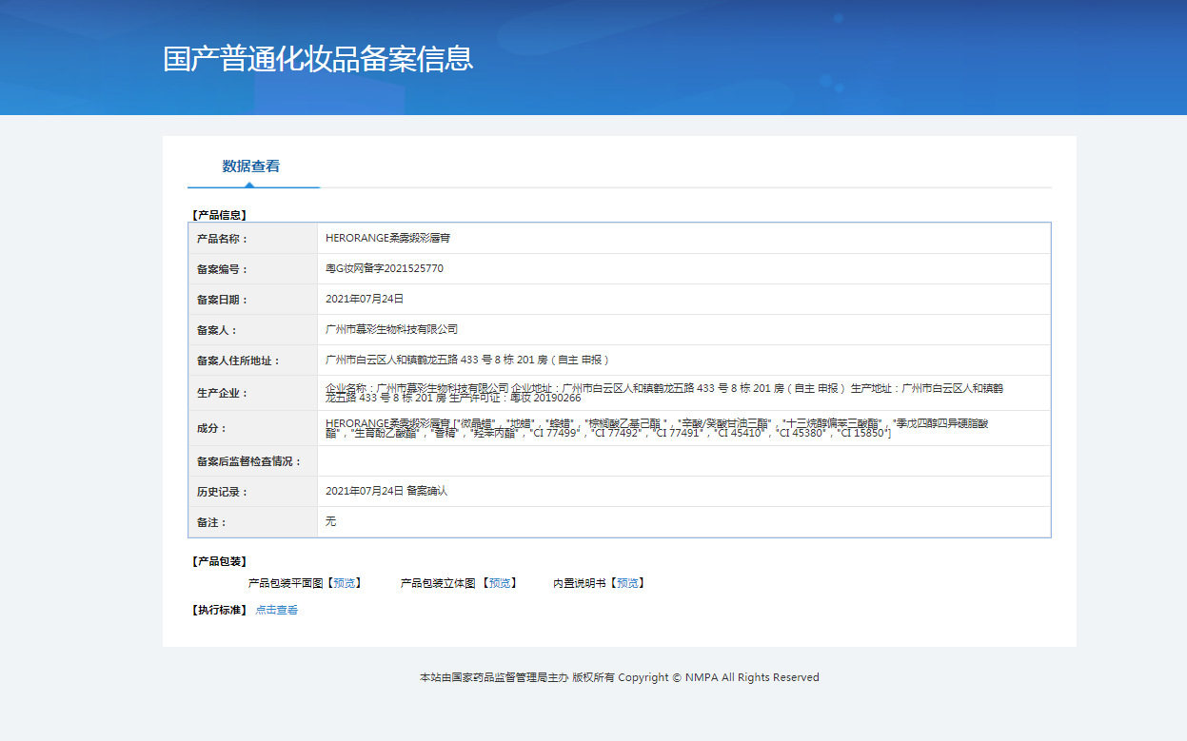Select the 历史记录 备案确认 entry
1187x741 pixels.
(x=386, y=491)
